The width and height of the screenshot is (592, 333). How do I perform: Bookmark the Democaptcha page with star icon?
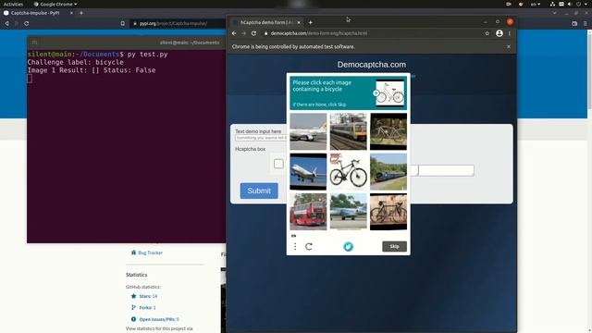click(x=487, y=33)
